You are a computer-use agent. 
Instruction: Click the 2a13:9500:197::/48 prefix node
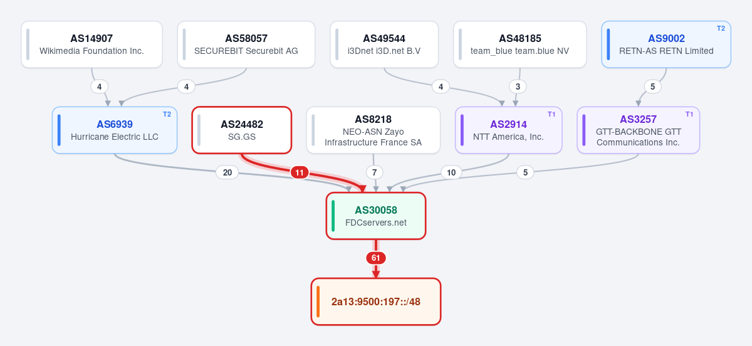376,301
